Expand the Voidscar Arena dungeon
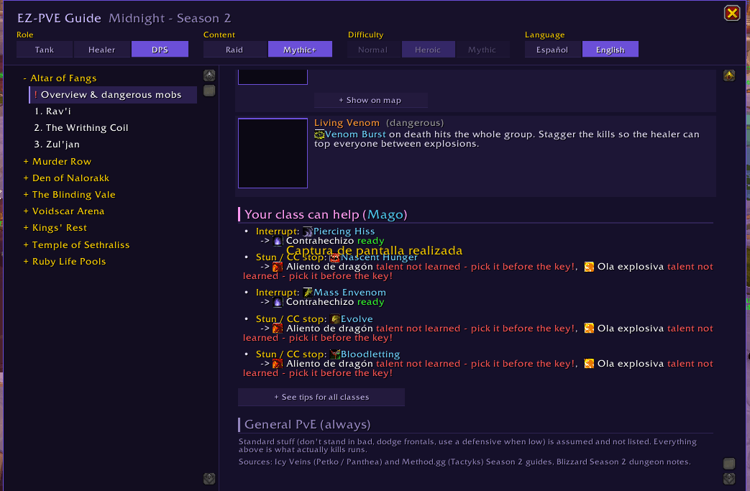Viewport: 750px width, 491px height. [63, 211]
